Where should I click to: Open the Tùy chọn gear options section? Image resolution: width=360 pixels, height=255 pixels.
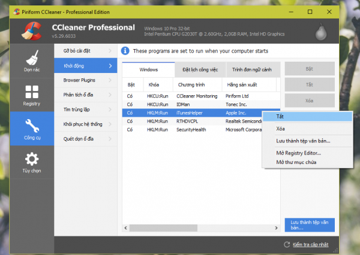(32, 162)
